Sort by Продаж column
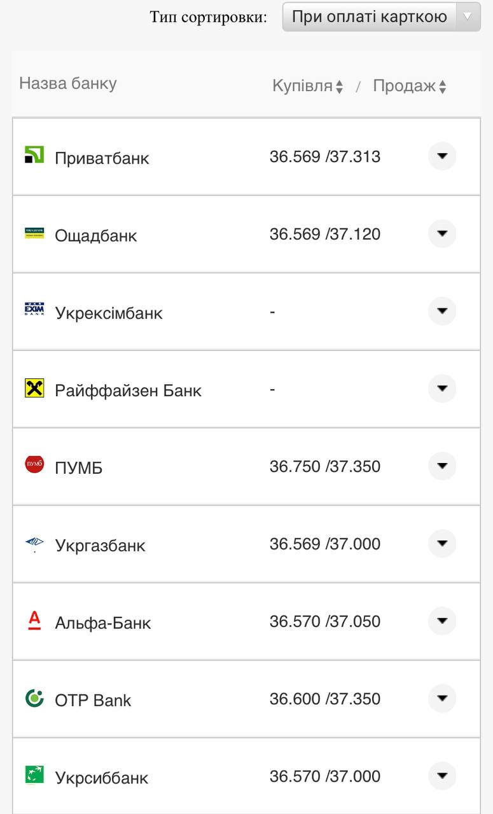The image size is (493, 814). [x=410, y=86]
